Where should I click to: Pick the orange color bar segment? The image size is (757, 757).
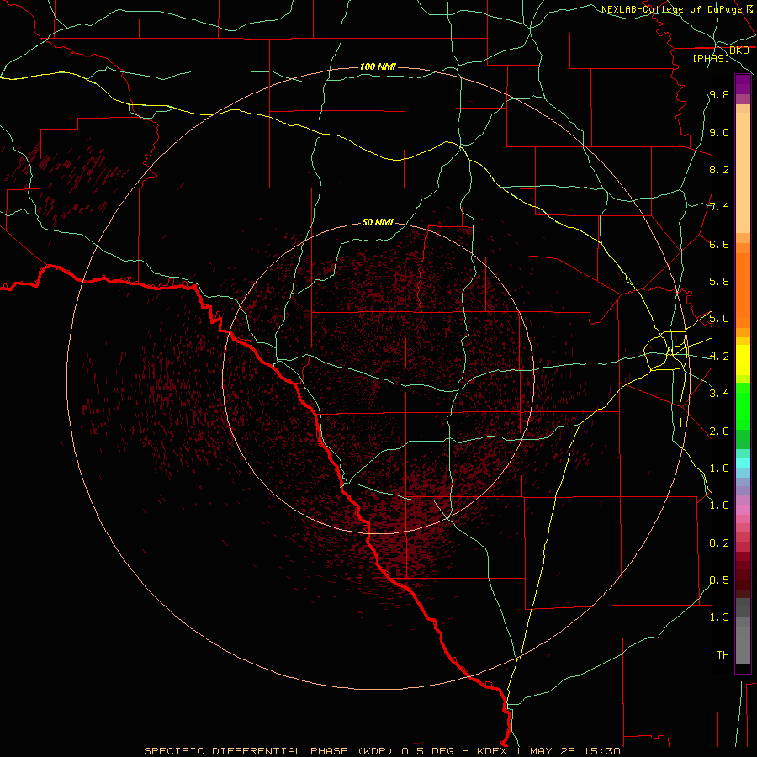[743, 290]
